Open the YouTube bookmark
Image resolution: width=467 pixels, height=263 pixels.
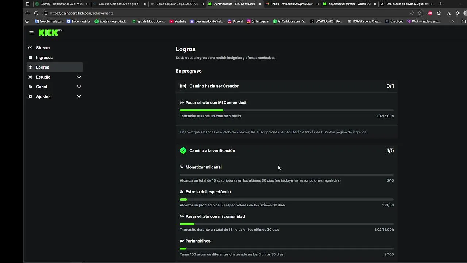pos(178,22)
